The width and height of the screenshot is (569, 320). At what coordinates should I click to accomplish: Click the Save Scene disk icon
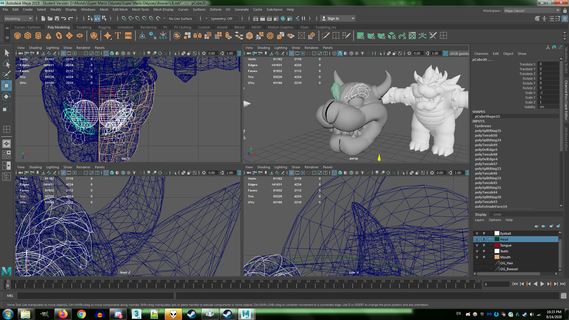tap(57, 18)
